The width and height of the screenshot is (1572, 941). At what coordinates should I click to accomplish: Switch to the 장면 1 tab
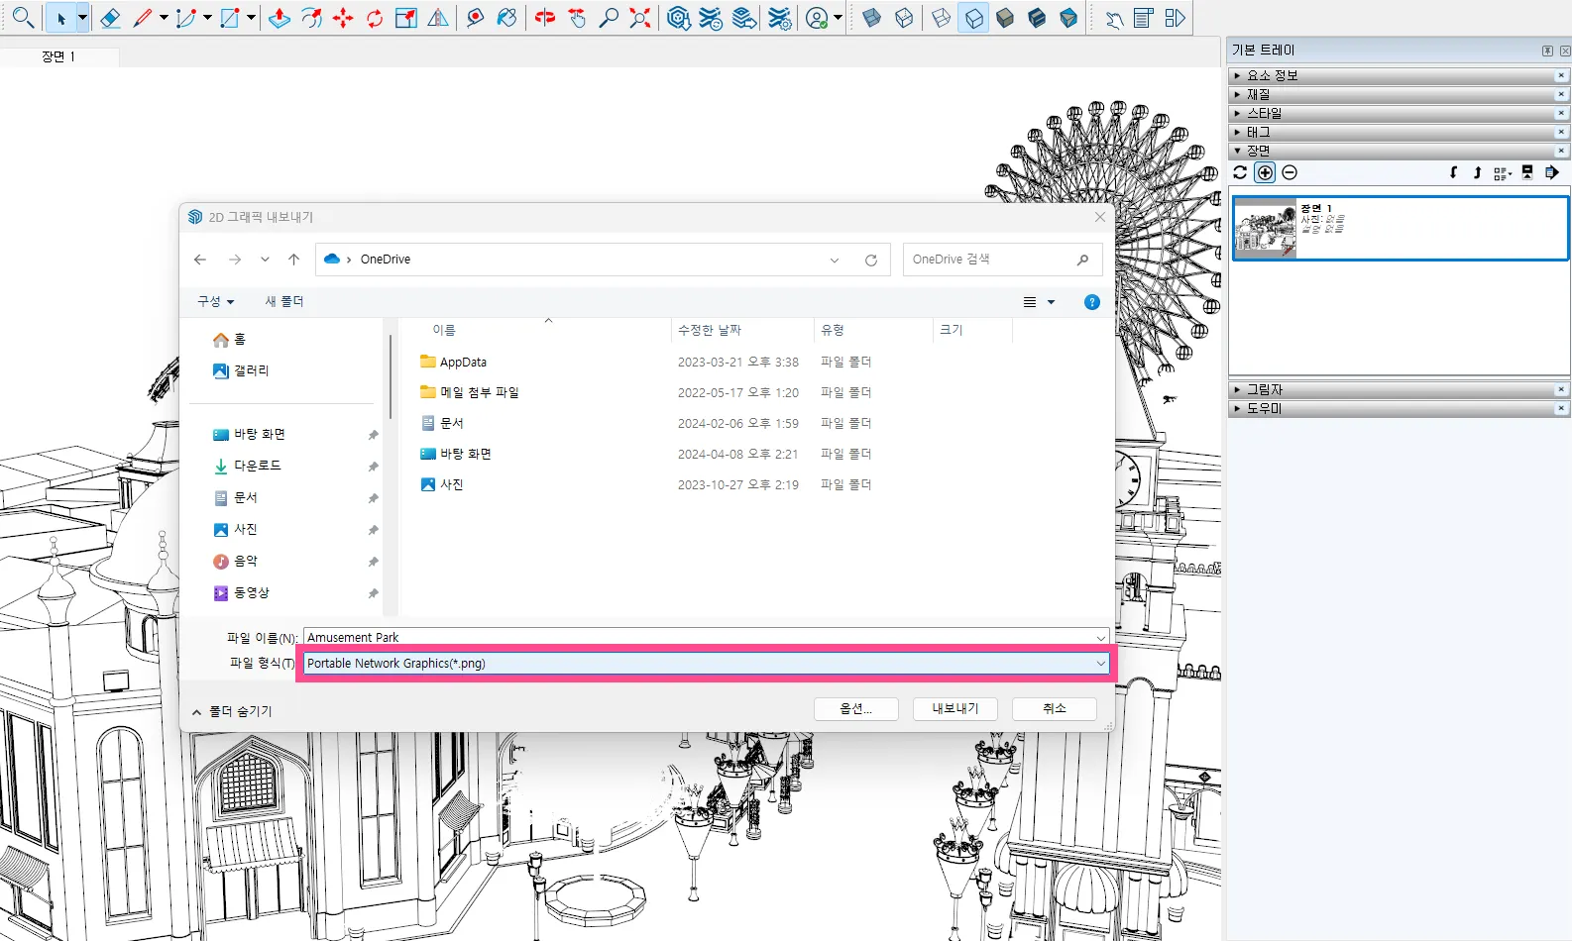pos(58,56)
